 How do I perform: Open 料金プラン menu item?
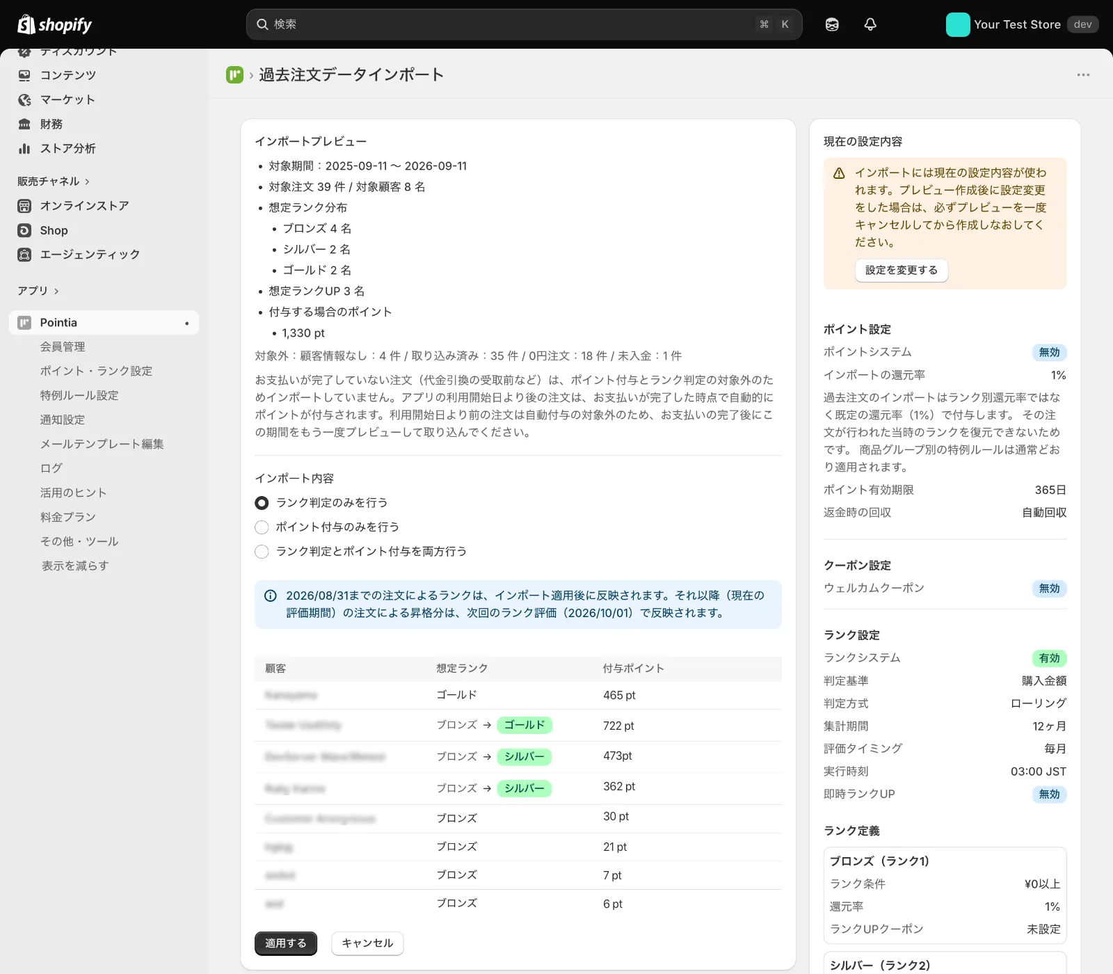click(x=67, y=517)
